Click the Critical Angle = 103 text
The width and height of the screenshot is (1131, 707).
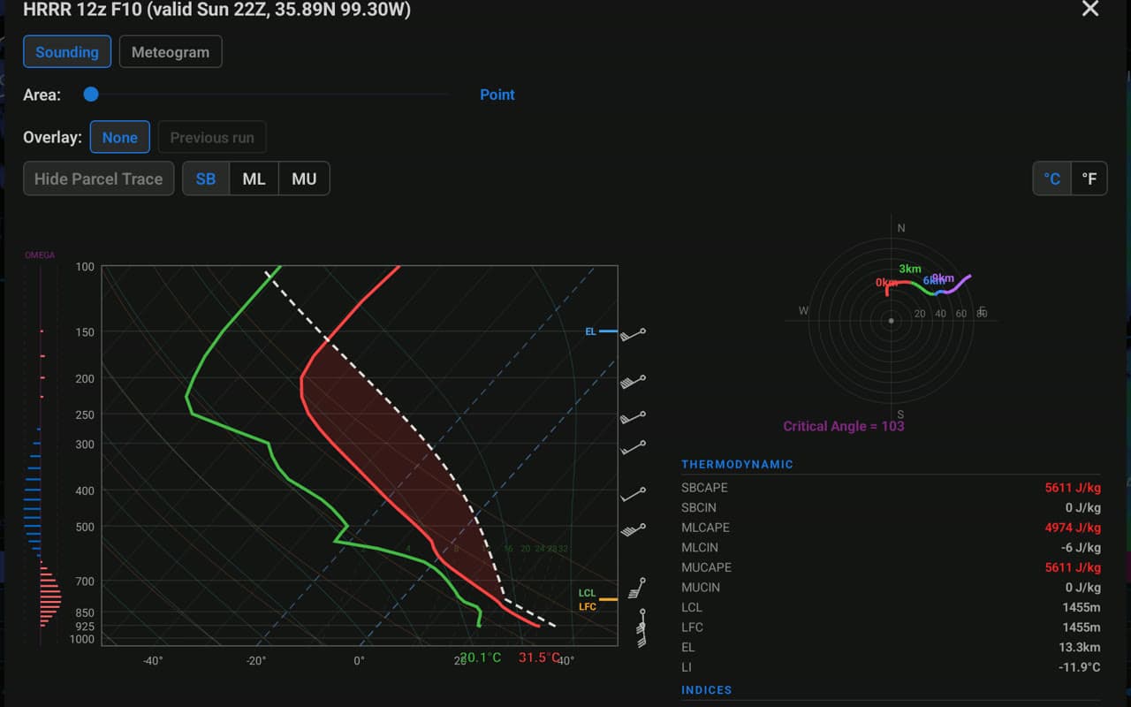click(x=843, y=426)
